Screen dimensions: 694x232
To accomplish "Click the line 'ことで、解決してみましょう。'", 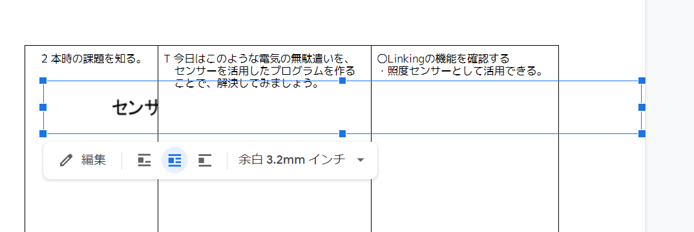I will pyautogui.click(x=247, y=83).
